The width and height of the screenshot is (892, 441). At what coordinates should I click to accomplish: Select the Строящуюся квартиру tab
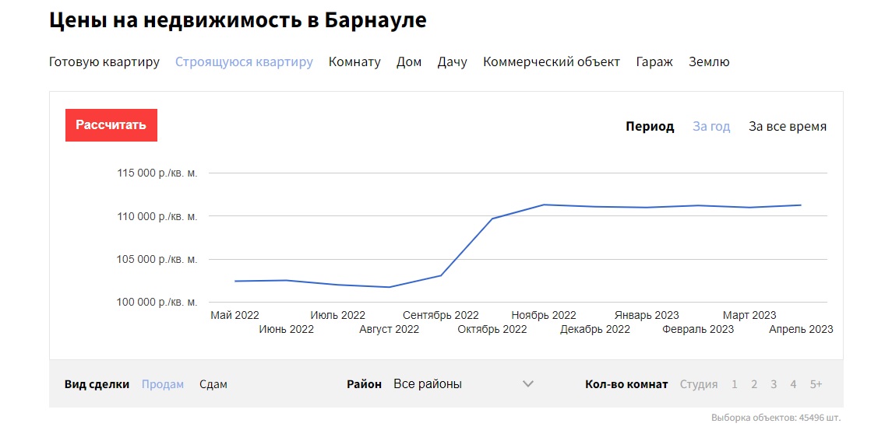click(244, 62)
